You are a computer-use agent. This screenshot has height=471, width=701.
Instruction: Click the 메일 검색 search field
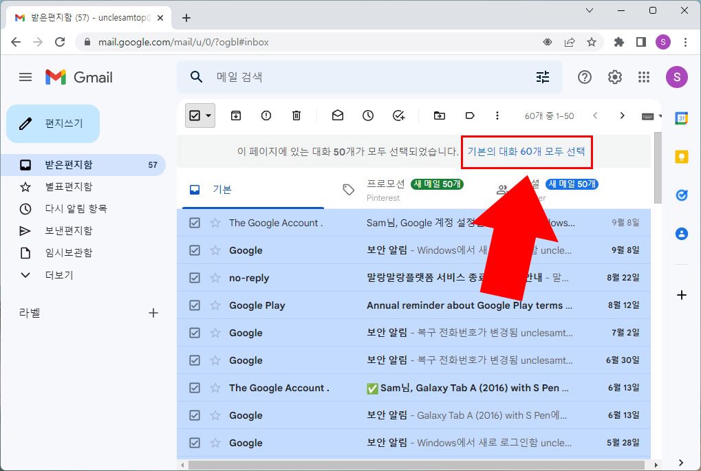pyautogui.click(x=371, y=77)
